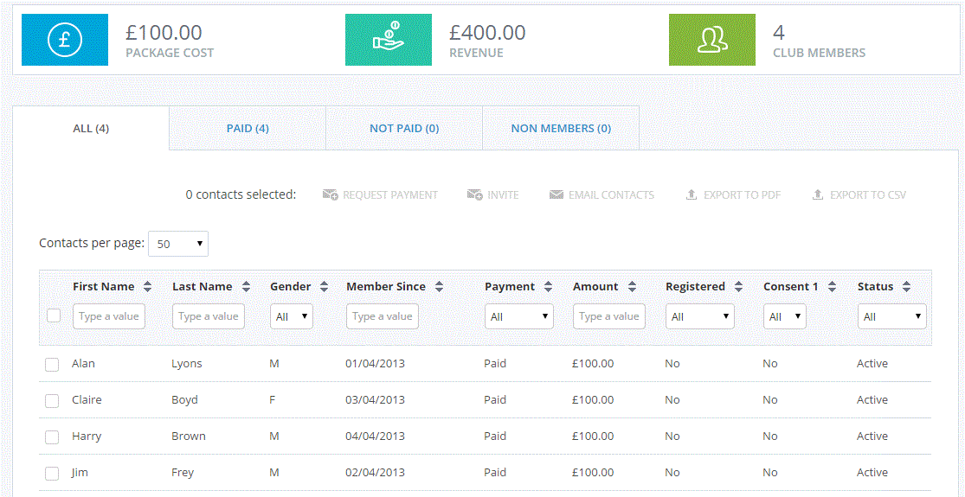
Task: Open the Contacts per page dropdown
Action: tap(178, 245)
